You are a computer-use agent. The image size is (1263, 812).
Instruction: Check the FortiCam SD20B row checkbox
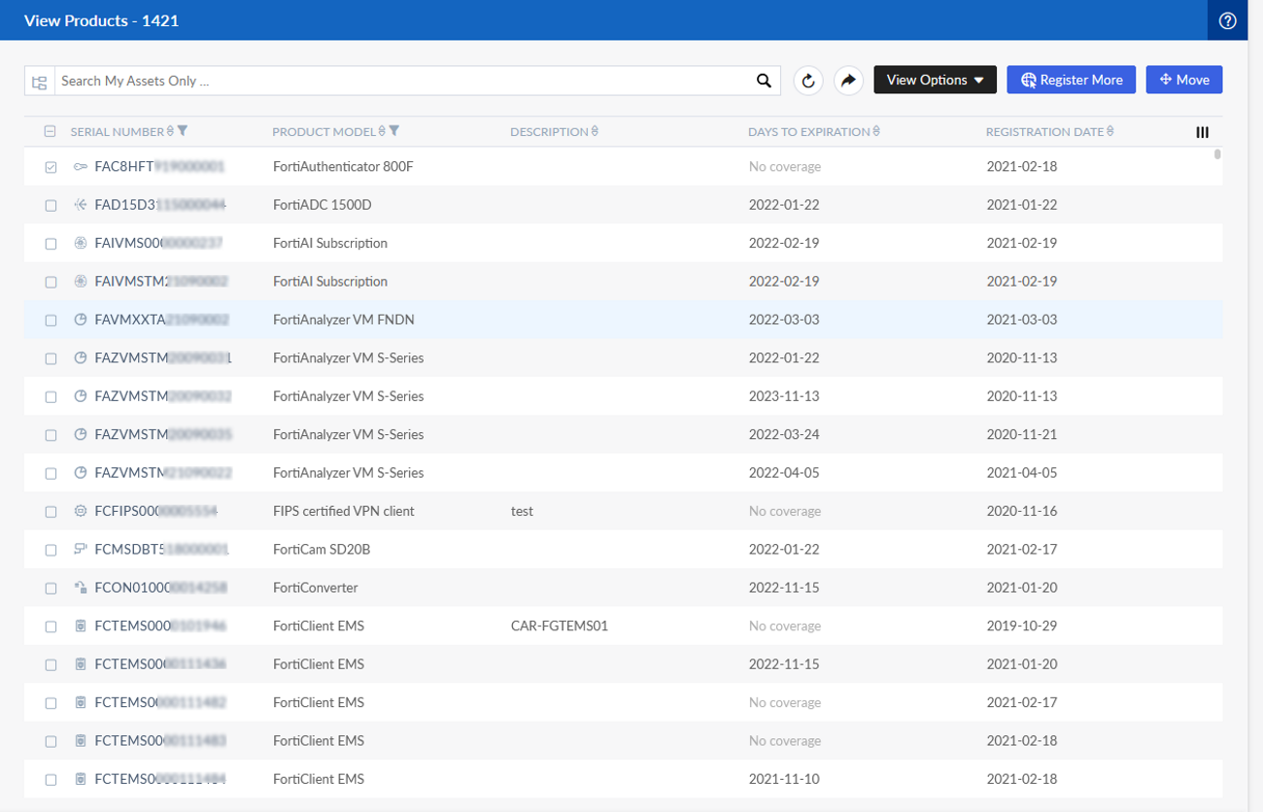point(51,550)
